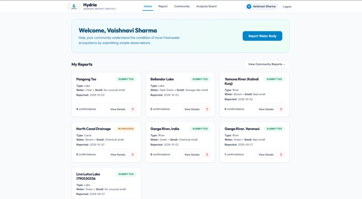The width and height of the screenshot is (362, 199).
Task: View Details for Bellandur Lake
Action: click(192, 109)
